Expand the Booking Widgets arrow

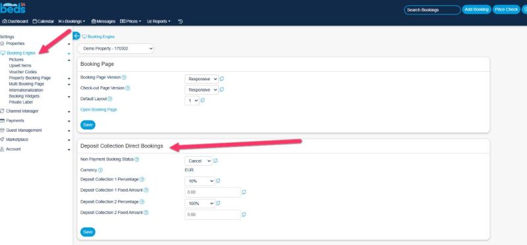pos(69,96)
